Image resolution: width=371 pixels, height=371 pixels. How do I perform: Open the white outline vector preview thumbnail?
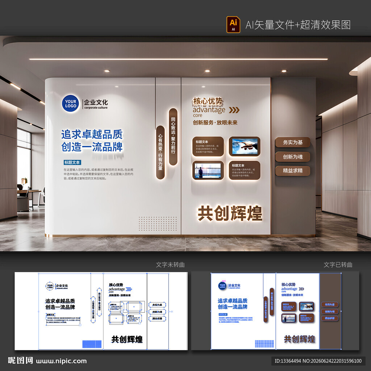[x=101, y=311]
